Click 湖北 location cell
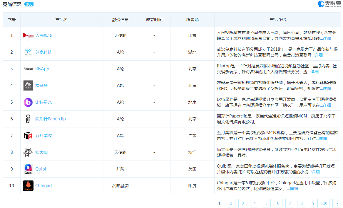 click(x=192, y=52)
